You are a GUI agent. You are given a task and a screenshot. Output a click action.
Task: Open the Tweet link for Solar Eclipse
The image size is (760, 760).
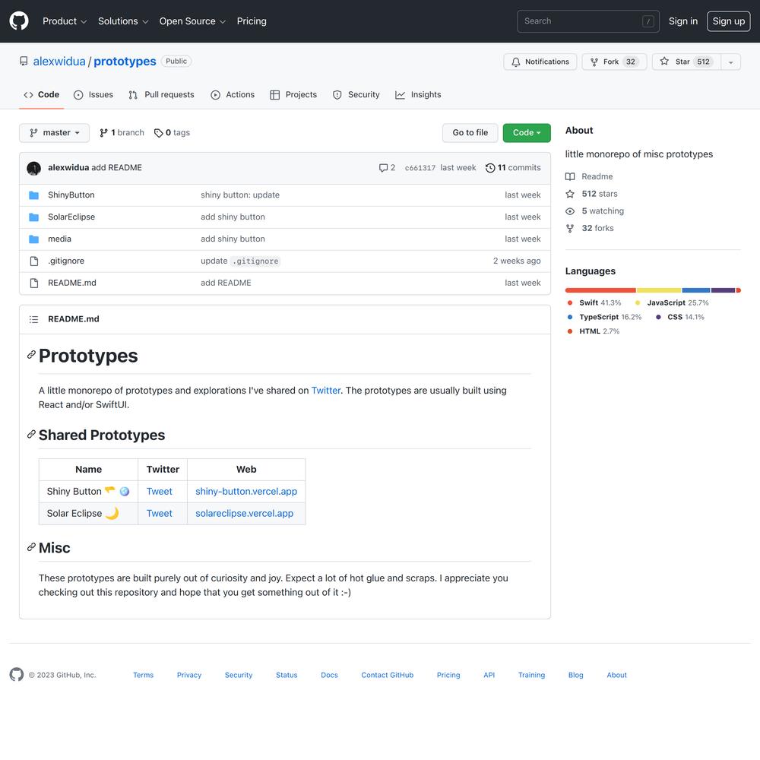(x=160, y=513)
